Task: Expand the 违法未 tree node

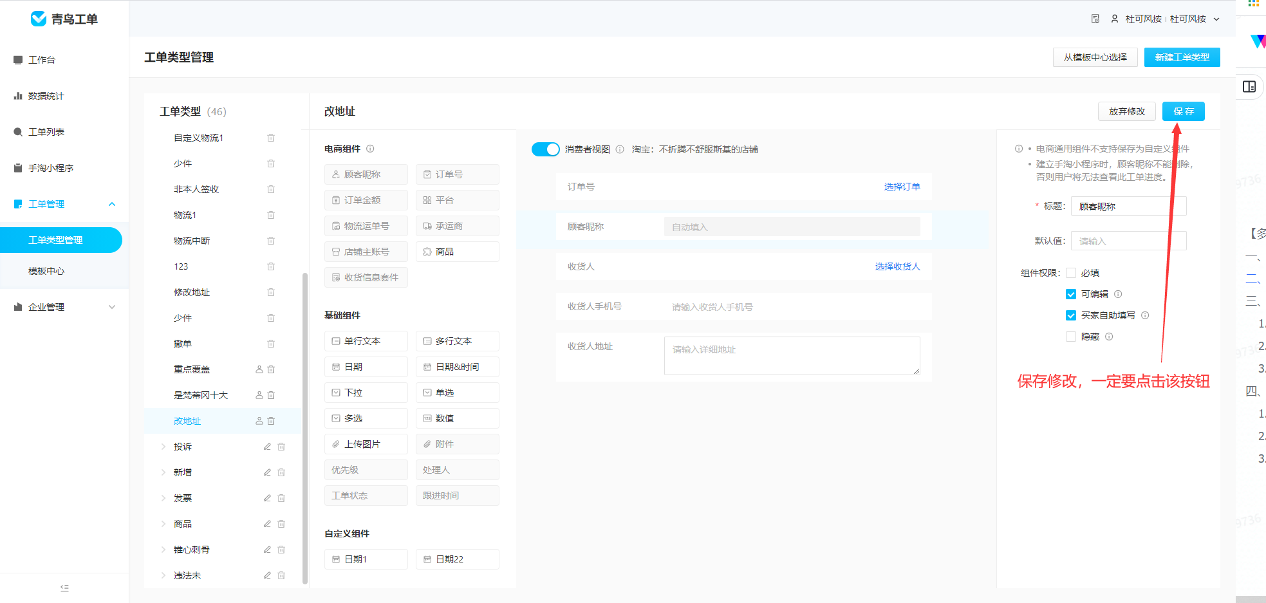Action: [163, 575]
